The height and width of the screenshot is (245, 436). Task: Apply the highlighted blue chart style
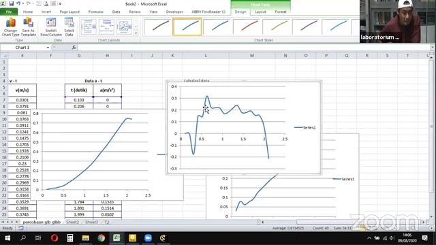[x=187, y=27]
